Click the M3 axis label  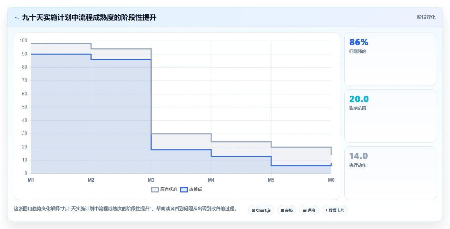[151, 180]
